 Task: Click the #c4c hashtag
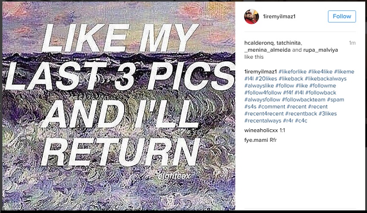(x=301, y=121)
